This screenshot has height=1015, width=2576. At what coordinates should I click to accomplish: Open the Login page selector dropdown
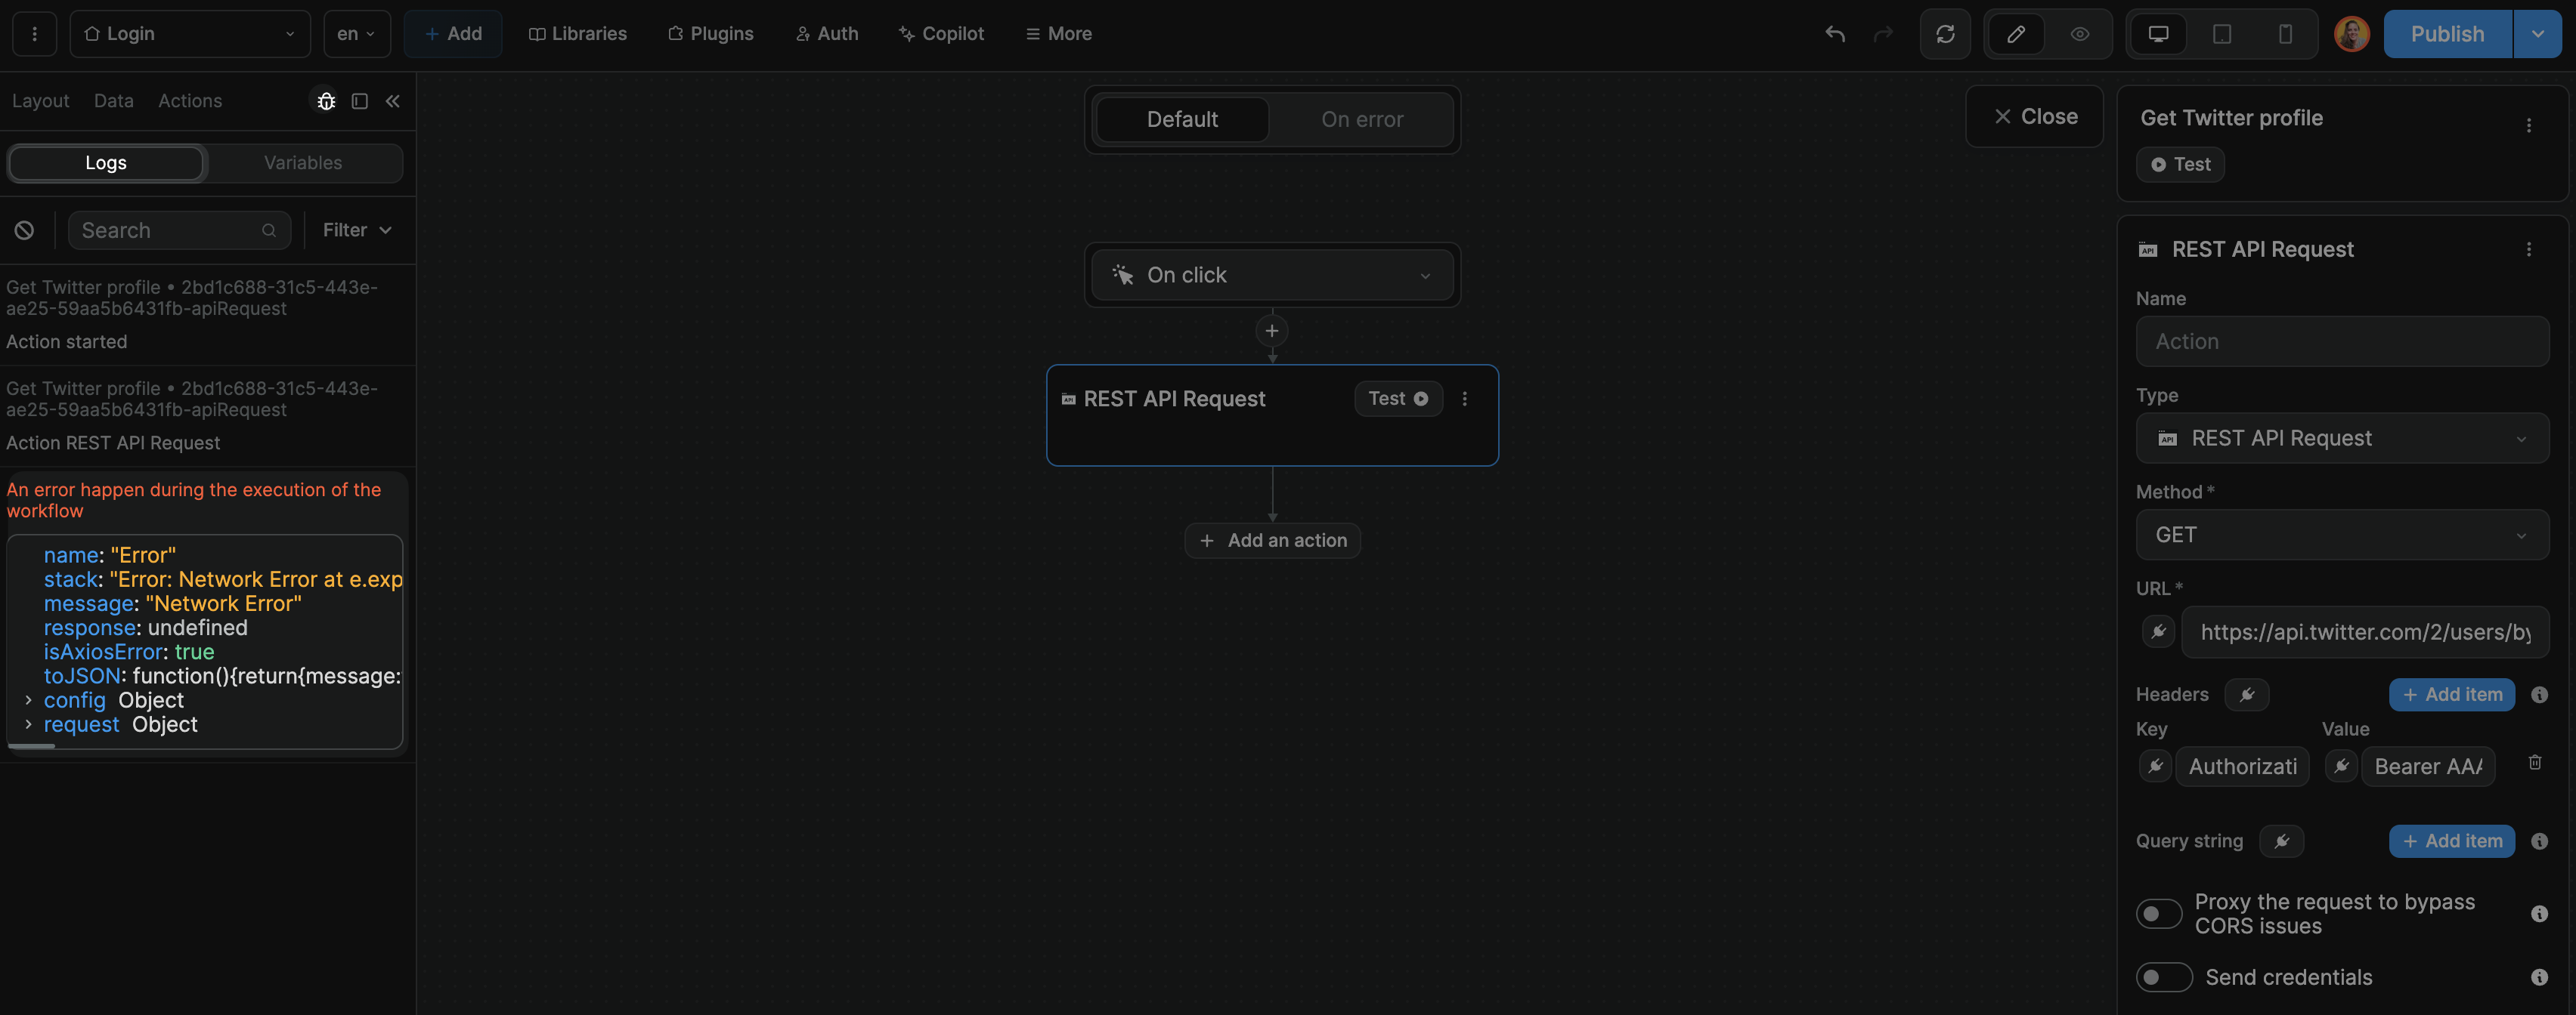[x=190, y=33]
